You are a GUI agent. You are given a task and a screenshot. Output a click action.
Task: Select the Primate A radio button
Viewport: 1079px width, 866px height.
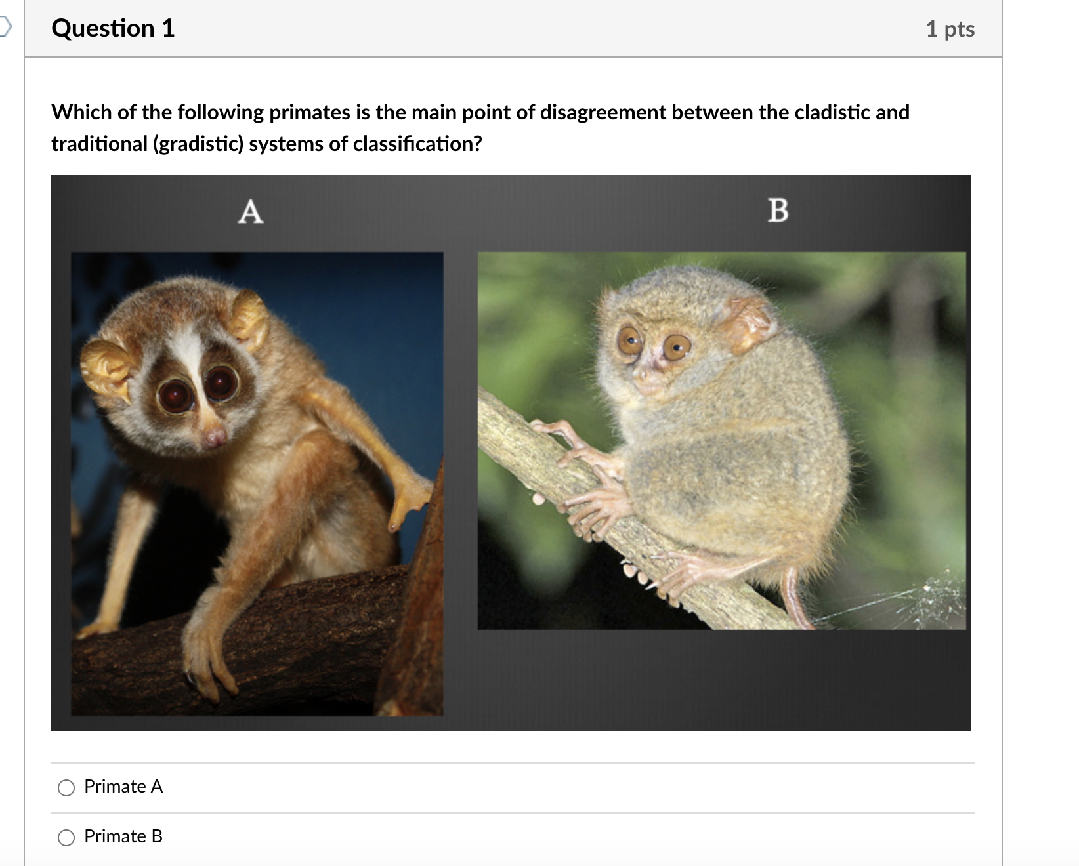(66, 787)
